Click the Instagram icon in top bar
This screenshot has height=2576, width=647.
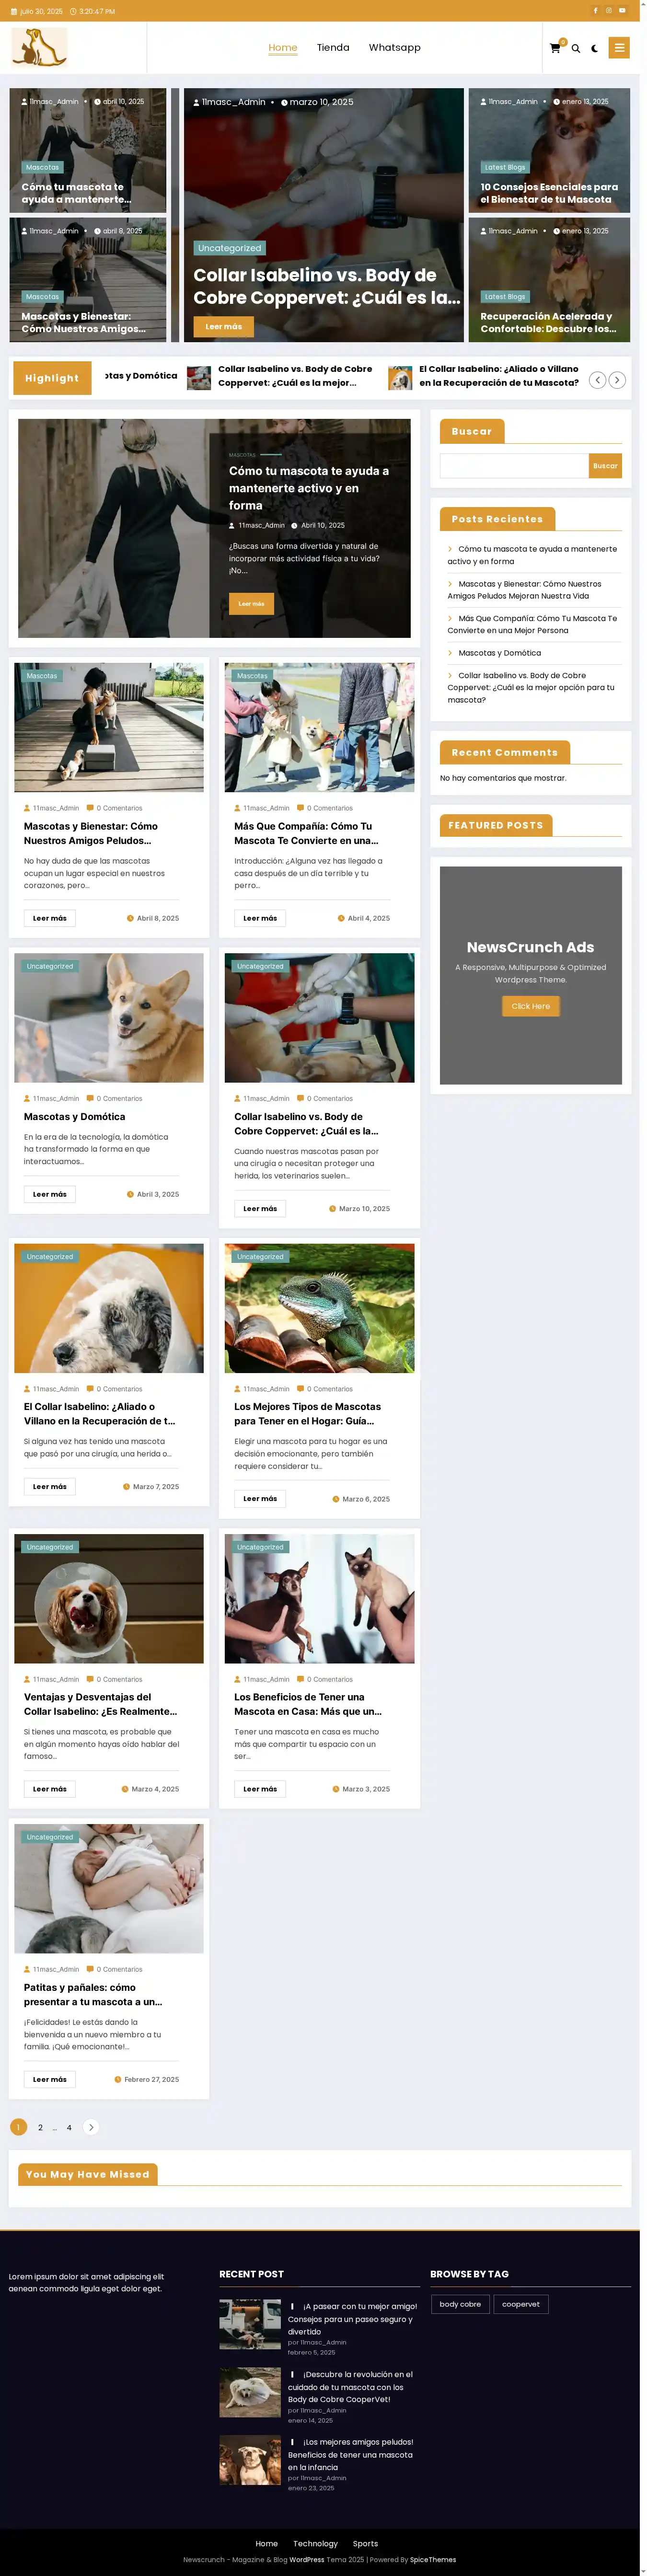(608, 11)
